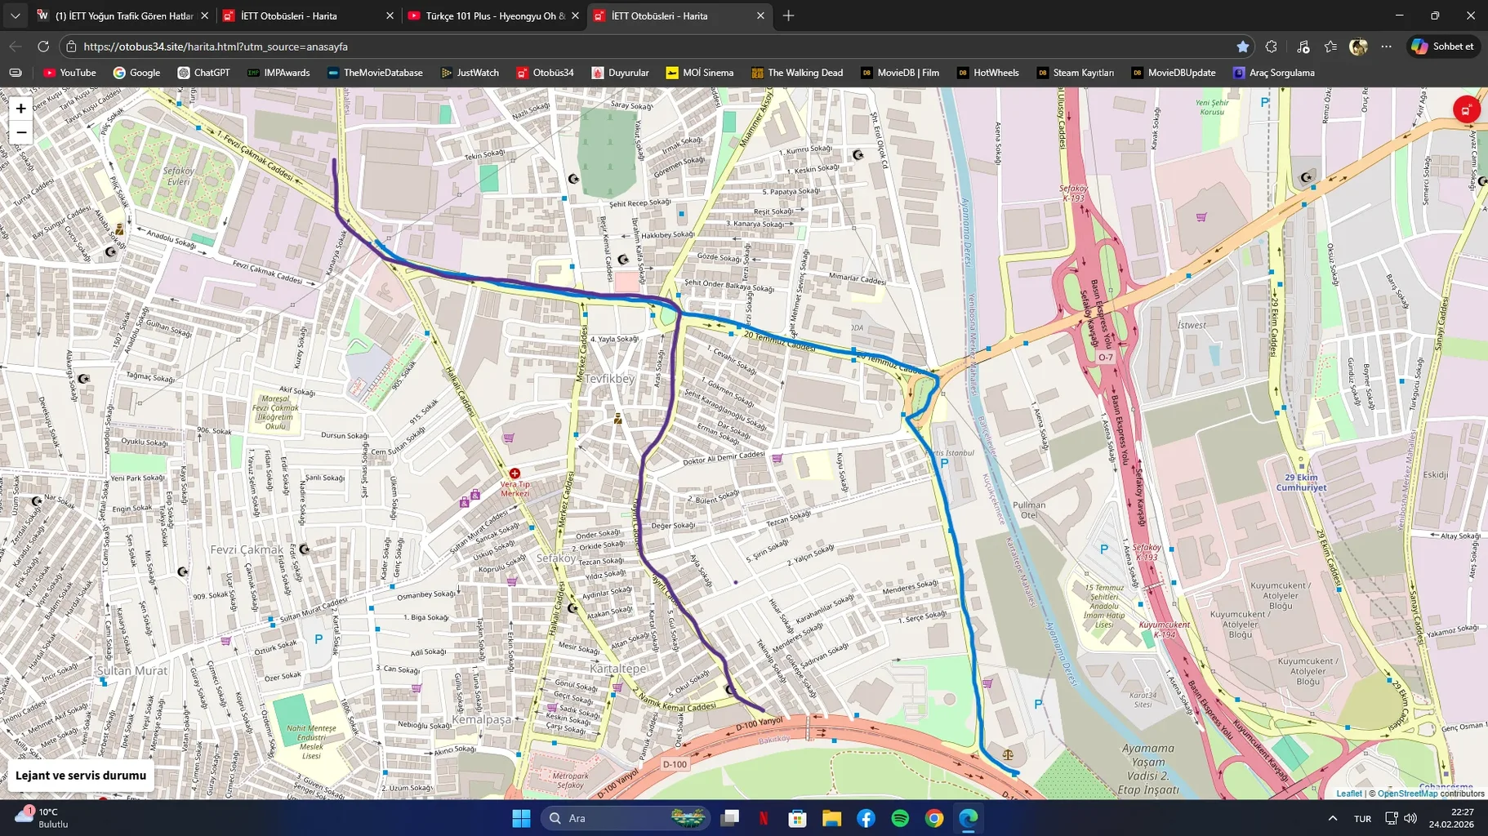Image resolution: width=1488 pixels, height=836 pixels.
Task: Expand hidden icons in the system tray
Action: pos(1331,817)
